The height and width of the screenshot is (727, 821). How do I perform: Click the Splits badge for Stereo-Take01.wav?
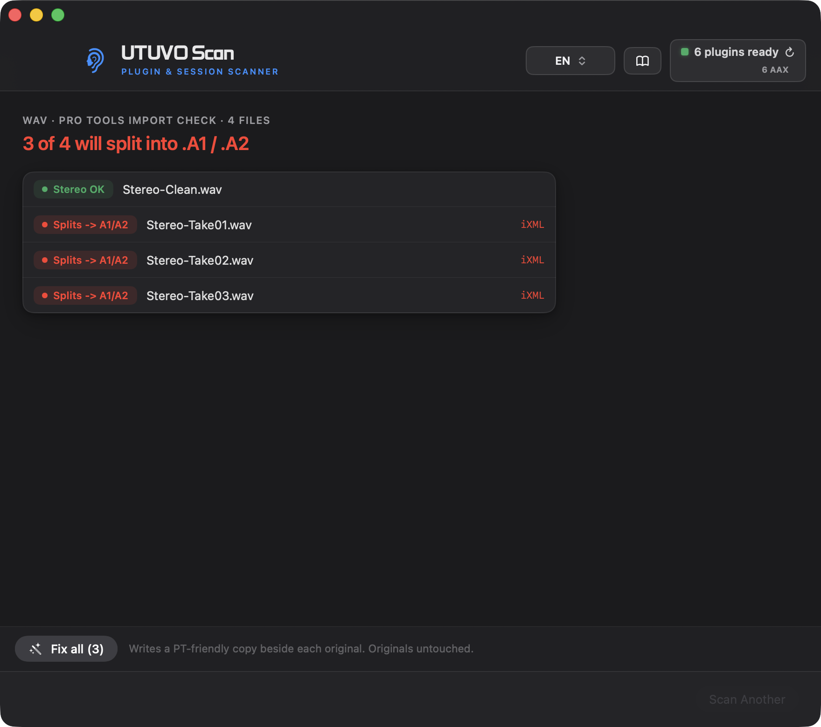coord(85,225)
